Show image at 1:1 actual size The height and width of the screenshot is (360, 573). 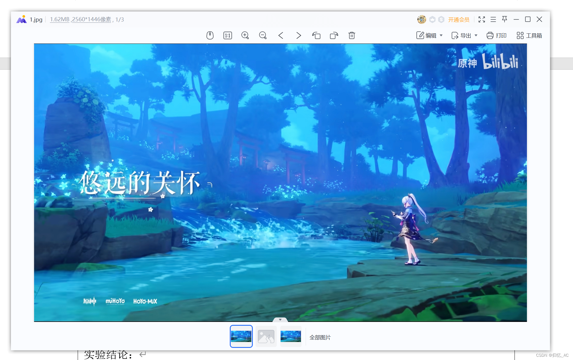(228, 35)
